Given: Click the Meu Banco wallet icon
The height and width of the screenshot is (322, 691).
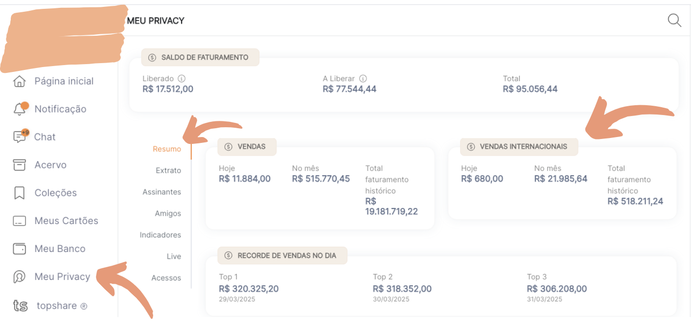Looking at the screenshot, I should click(19, 249).
